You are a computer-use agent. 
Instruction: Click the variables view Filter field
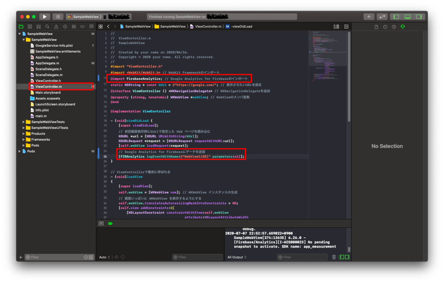[x=197, y=257]
